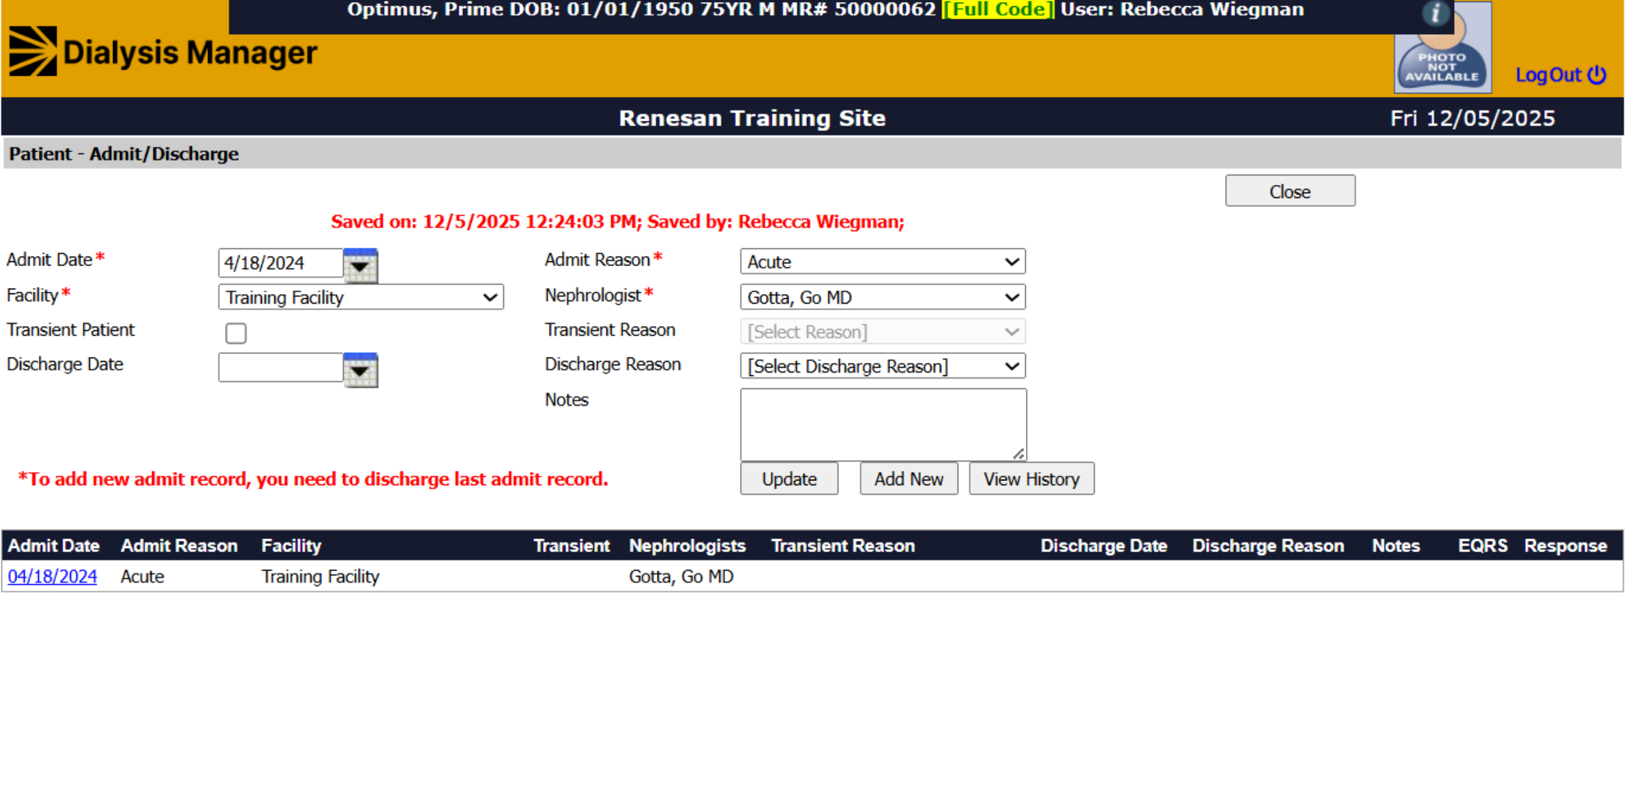This screenshot has width=1637, height=810.
Task: Click the Saved on confirmation message
Action: (x=617, y=222)
